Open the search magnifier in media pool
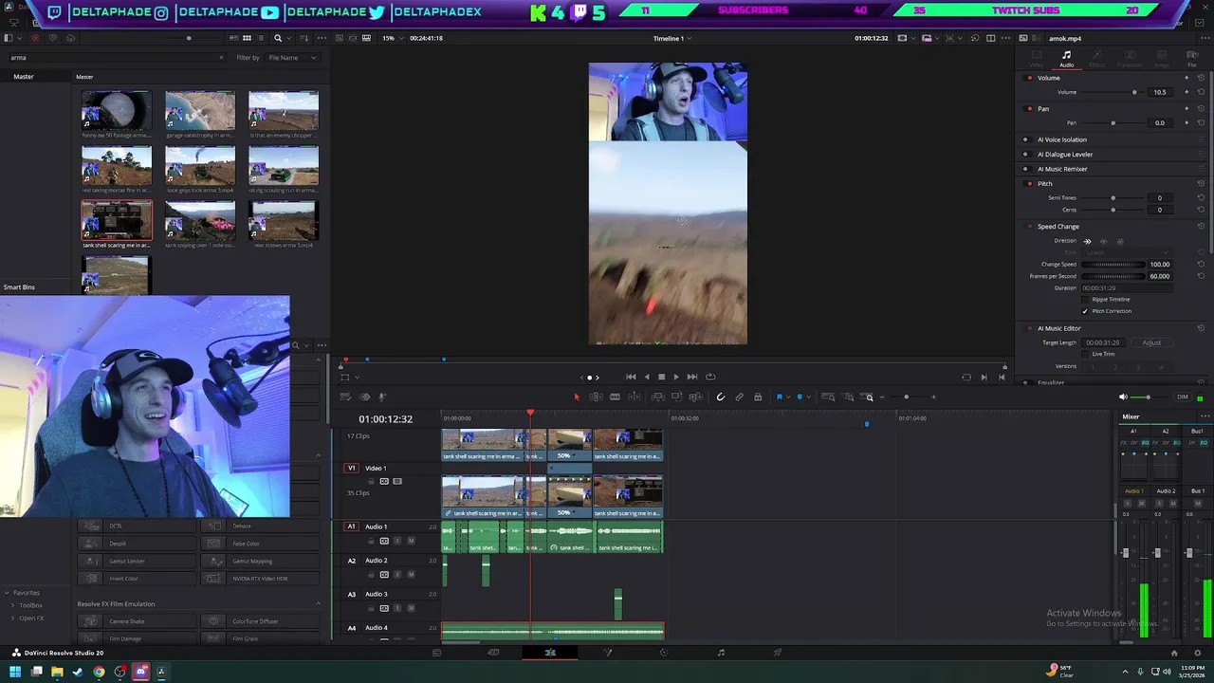Viewport: 1214px width, 683px height. (278, 38)
